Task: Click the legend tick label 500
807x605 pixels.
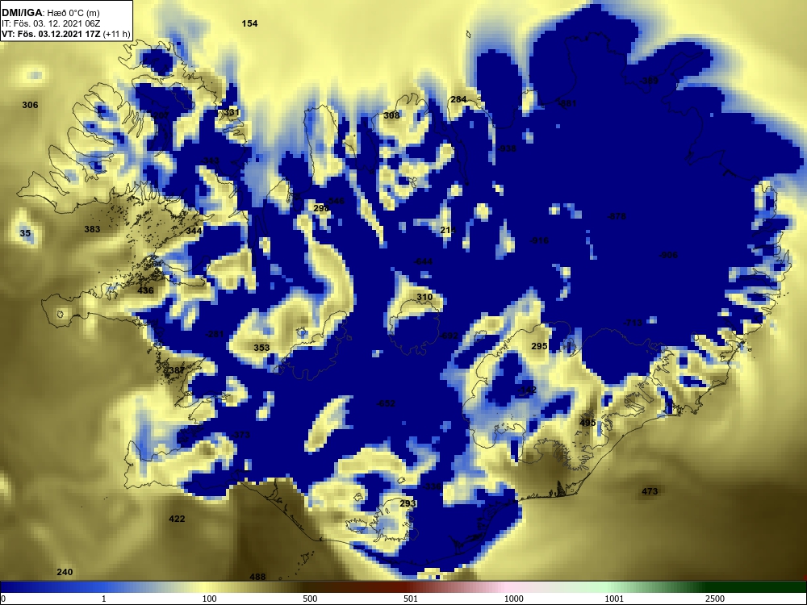Action: point(310,599)
